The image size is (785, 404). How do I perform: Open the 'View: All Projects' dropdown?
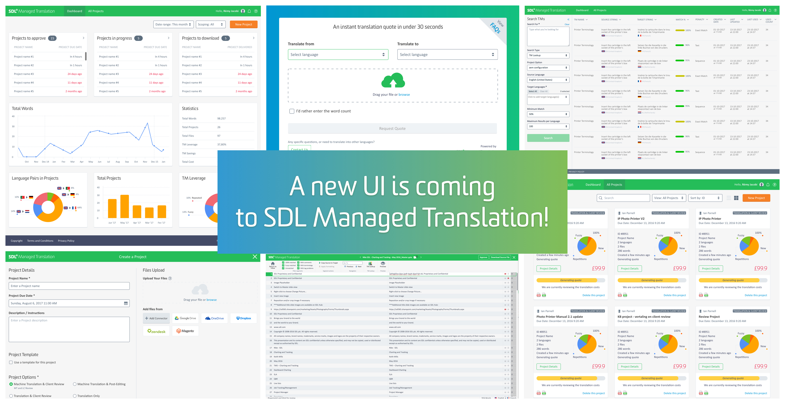pos(669,198)
